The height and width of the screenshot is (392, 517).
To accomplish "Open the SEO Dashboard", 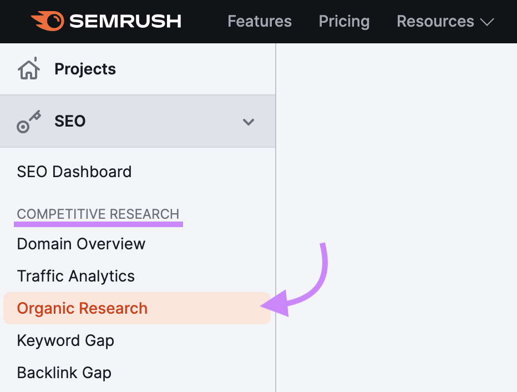I will (x=74, y=172).
